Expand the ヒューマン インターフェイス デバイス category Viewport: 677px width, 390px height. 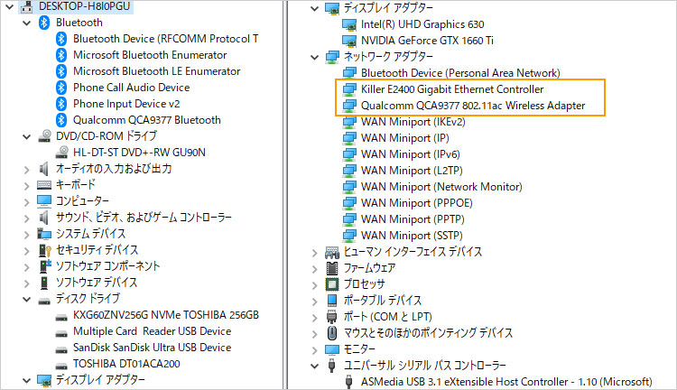pyautogui.click(x=313, y=252)
